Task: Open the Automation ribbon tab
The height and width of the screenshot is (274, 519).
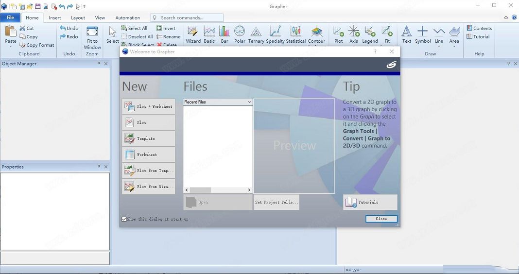Action: (x=127, y=17)
